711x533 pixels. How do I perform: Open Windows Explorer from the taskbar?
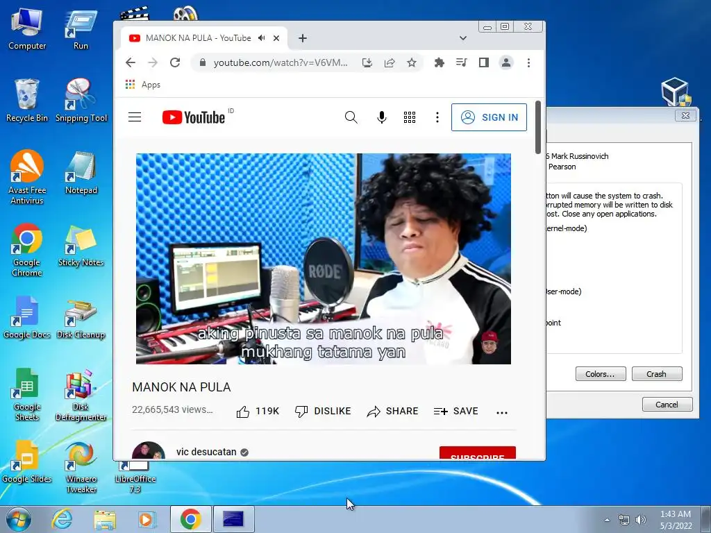(x=105, y=519)
